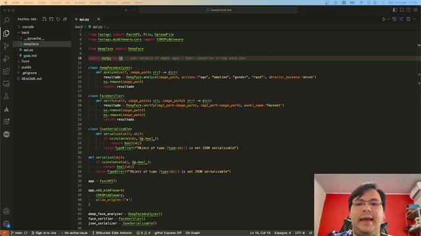The image size is (421, 236).
Task: Open the Testing flask view
Action: pos(7,96)
